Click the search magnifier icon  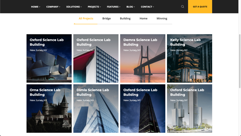[x=182, y=7]
